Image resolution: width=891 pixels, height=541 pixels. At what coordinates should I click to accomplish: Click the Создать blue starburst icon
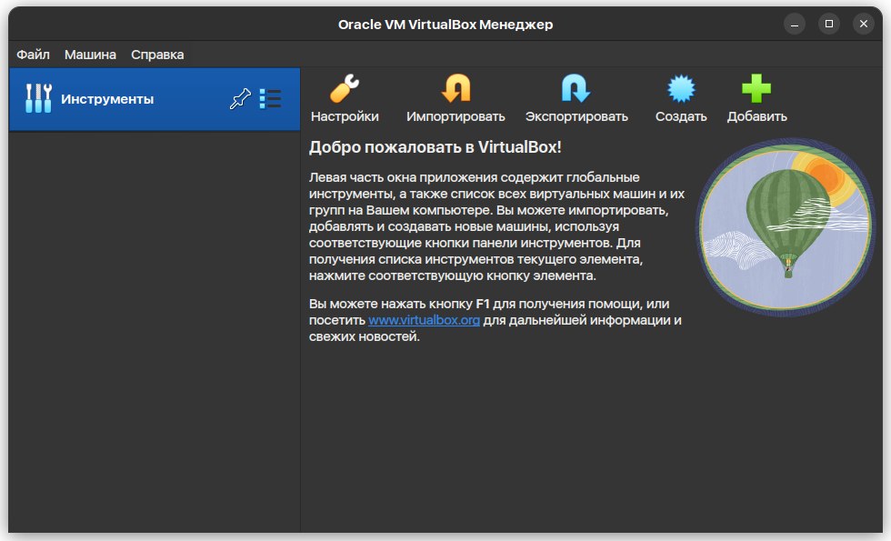(x=681, y=89)
